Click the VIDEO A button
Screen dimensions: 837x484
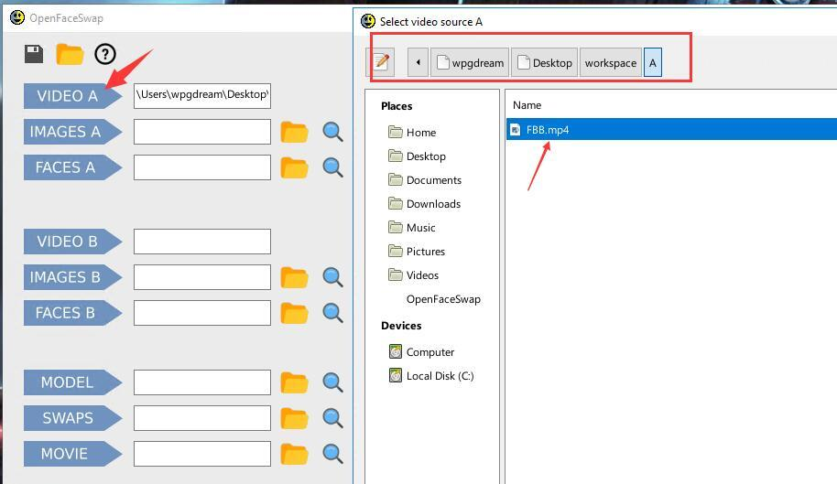coord(73,96)
